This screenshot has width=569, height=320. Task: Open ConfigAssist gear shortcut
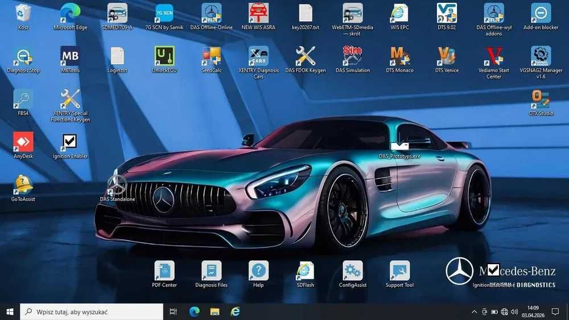tap(352, 270)
